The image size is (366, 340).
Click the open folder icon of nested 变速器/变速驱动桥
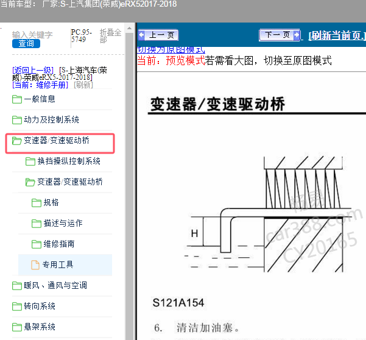tap(30, 182)
